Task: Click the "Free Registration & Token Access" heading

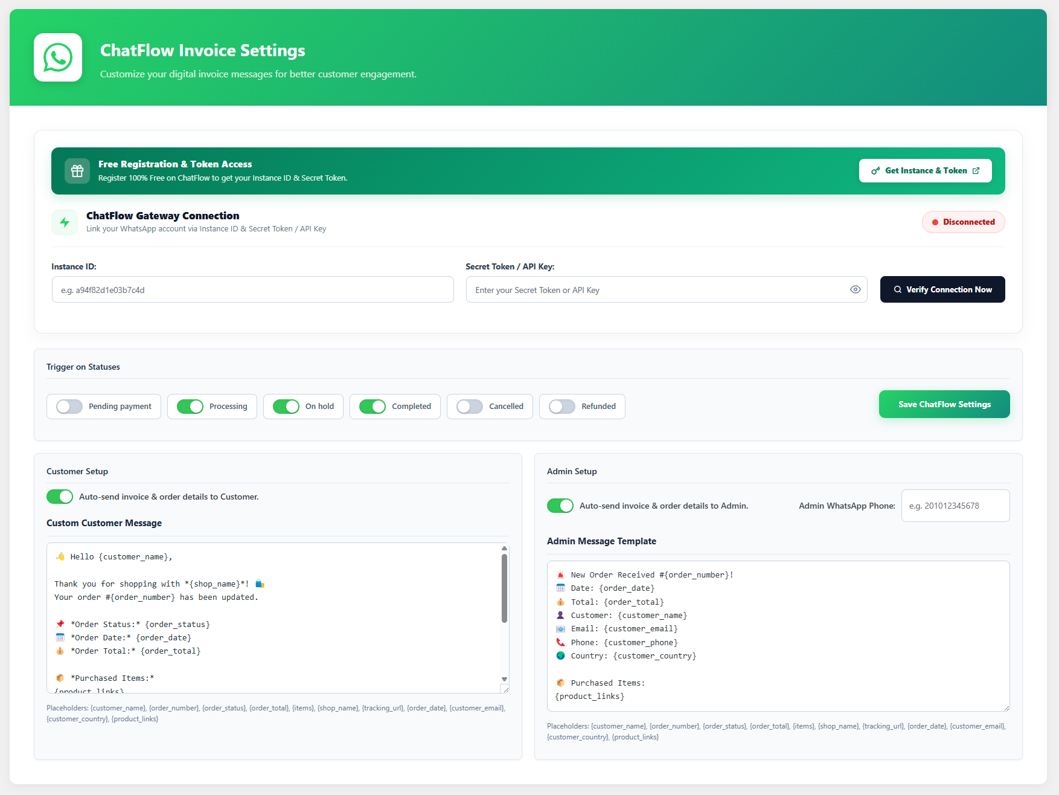Action: click(x=175, y=164)
